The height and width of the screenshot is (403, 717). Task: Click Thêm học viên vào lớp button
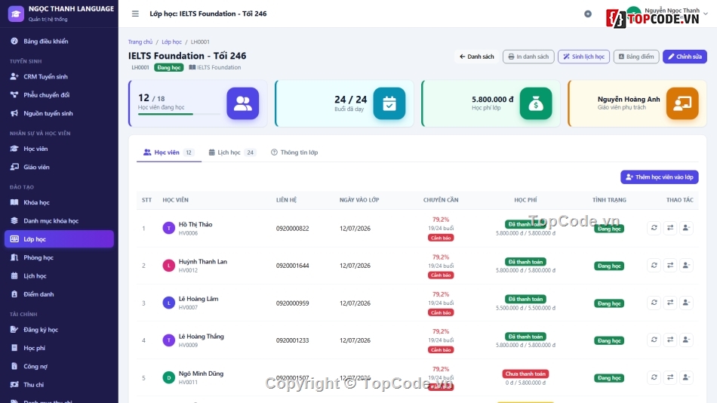click(659, 177)
